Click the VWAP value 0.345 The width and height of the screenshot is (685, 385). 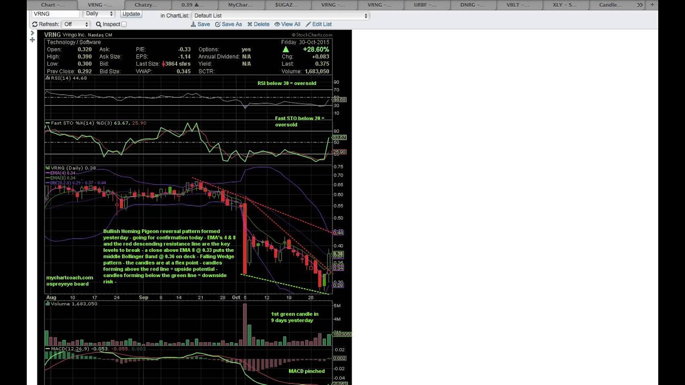184,71
